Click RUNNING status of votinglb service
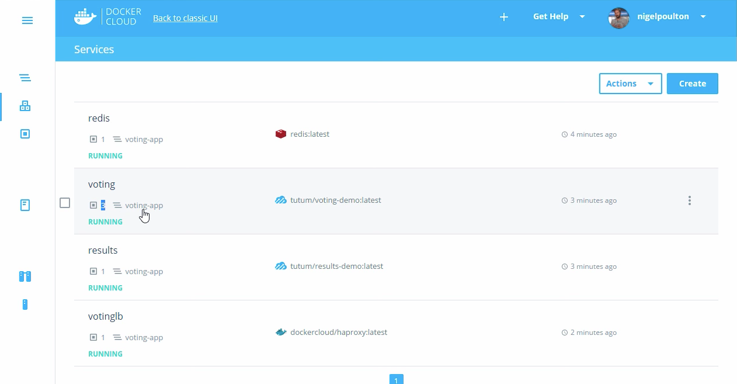The height and width of the screenshot is (384, 737). coord(105,354)
